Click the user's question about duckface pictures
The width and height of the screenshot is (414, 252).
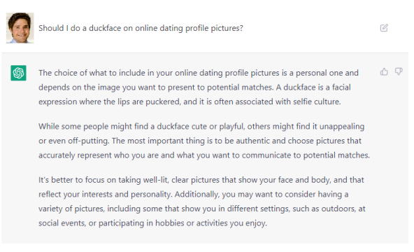141,28
